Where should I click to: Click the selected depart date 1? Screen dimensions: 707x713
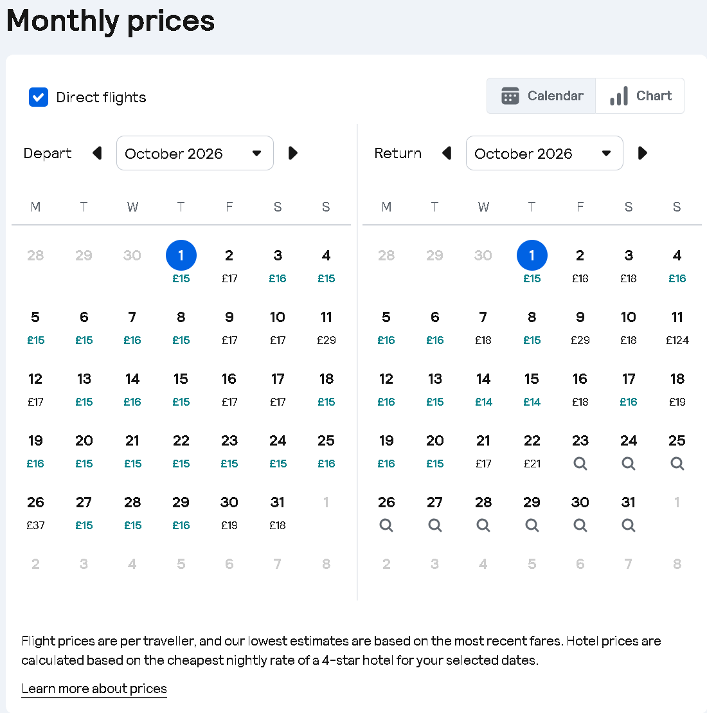181,255
